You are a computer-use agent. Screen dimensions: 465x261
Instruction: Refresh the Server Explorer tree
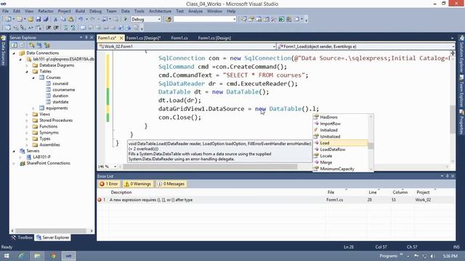15,45
